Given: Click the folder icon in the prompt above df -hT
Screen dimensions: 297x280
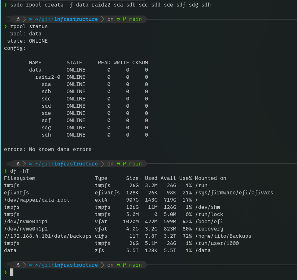Looking at the screenshot, I should tap(31, 164).
